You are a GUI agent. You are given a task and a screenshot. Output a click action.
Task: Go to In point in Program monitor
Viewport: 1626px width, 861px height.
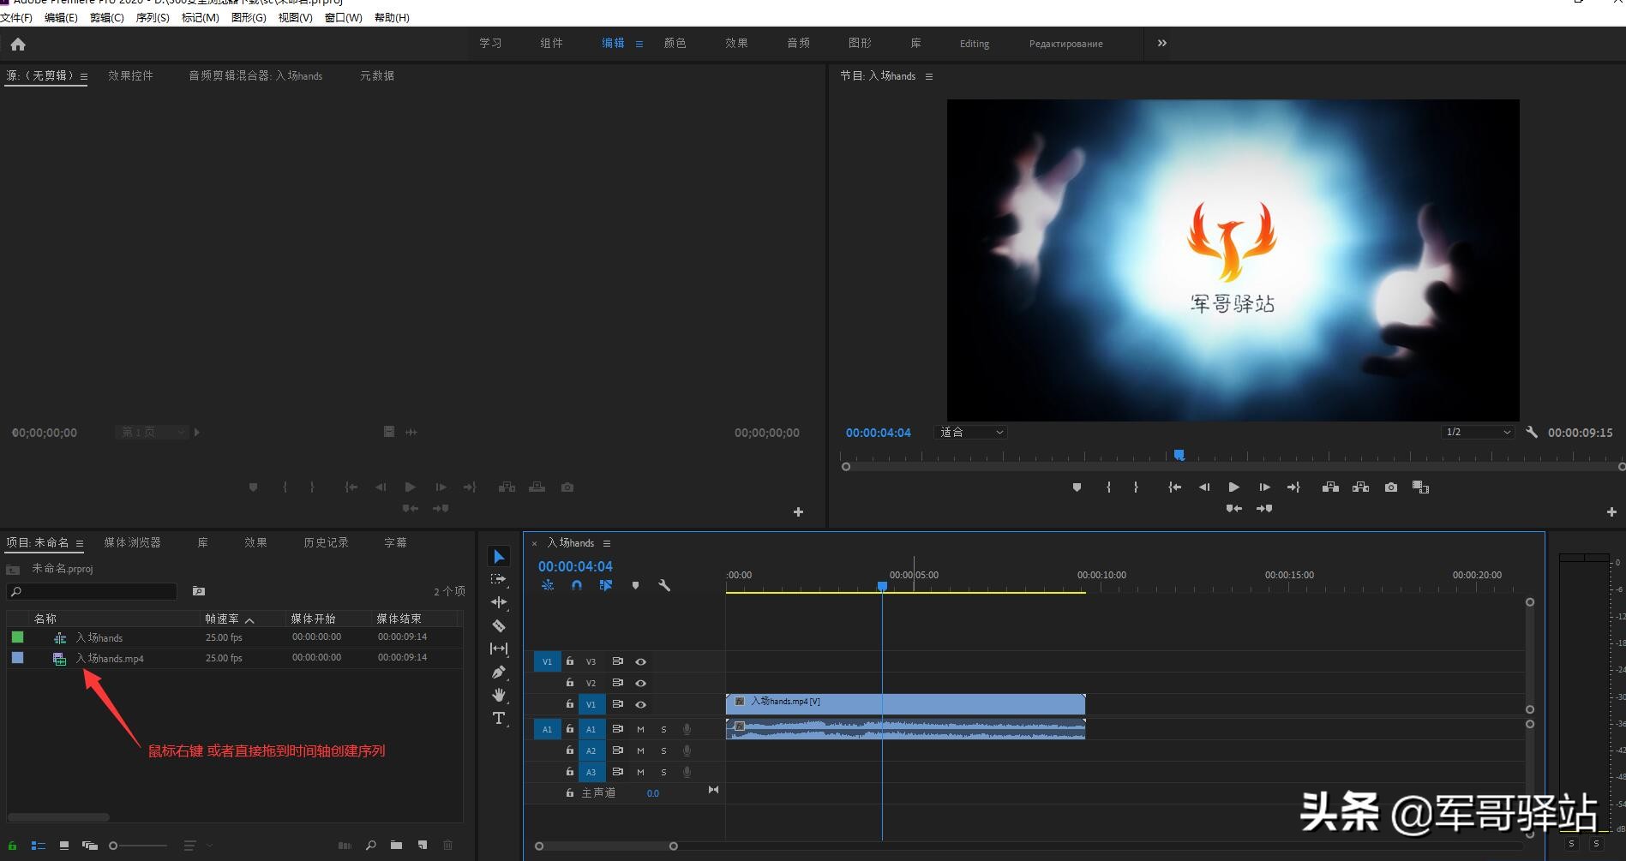(1174, 487)
